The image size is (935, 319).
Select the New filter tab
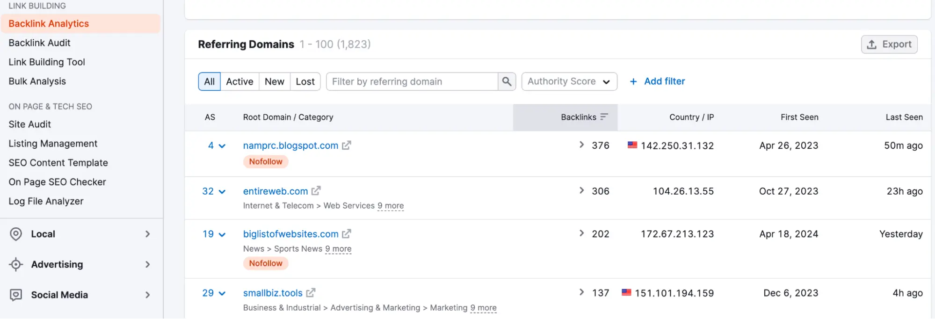coord(275,81)
